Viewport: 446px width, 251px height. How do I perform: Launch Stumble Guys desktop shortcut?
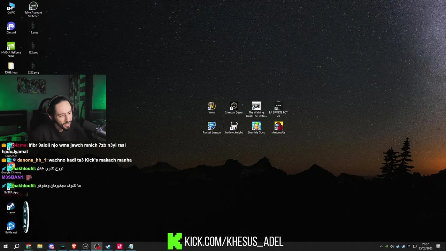256,128
